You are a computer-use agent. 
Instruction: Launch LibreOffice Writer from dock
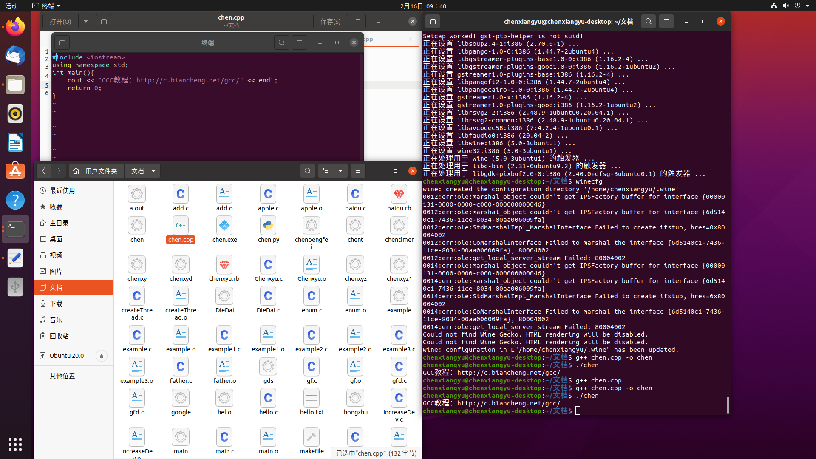[15, 142]
